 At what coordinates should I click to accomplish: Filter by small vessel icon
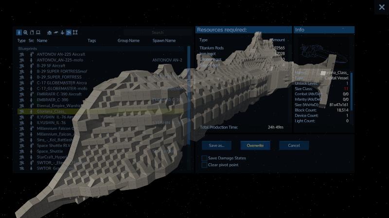point(62,32)
